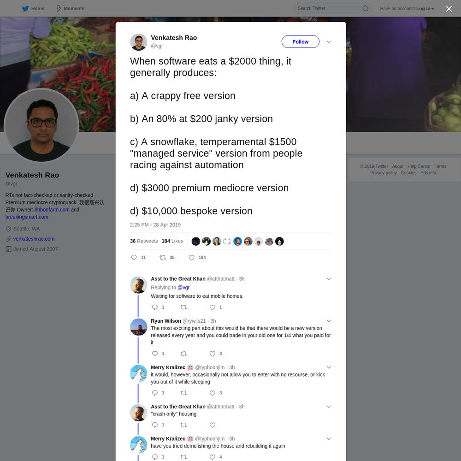
Task: Open the ribbonfarm.com link
Action: click(52, 210)
